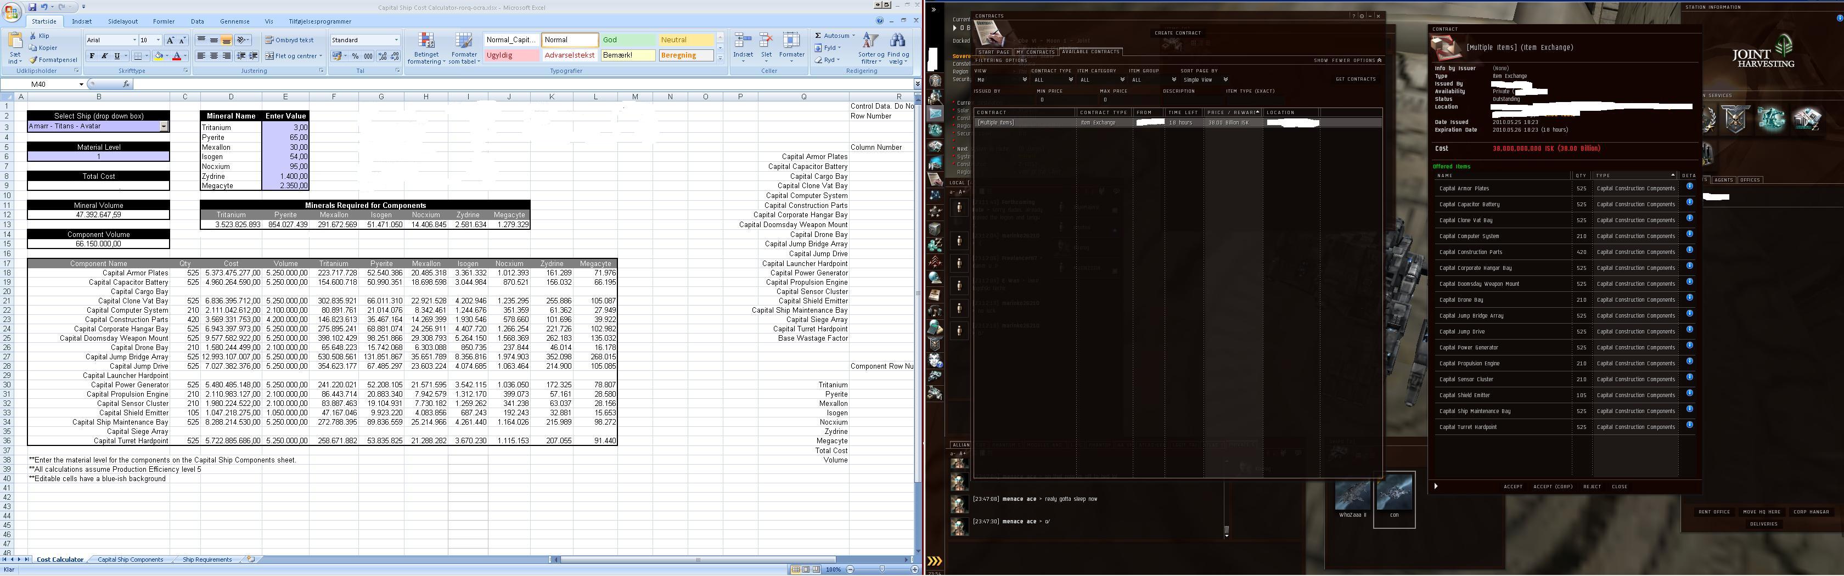Apply yellow fill color to cell
This screenshot has width=1844, height=576.
tap(158, 56)
